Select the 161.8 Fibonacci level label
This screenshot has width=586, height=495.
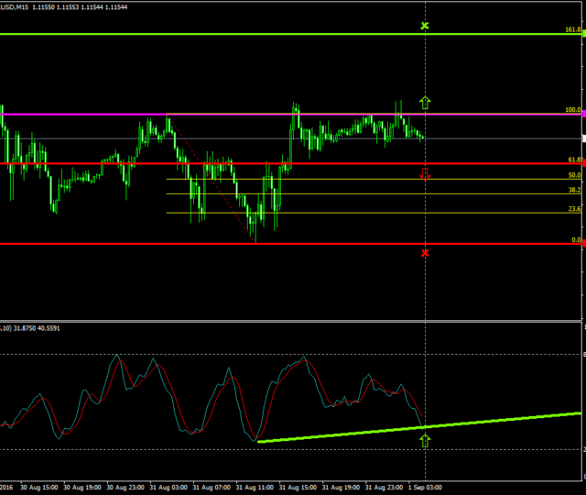coord(572,29)
